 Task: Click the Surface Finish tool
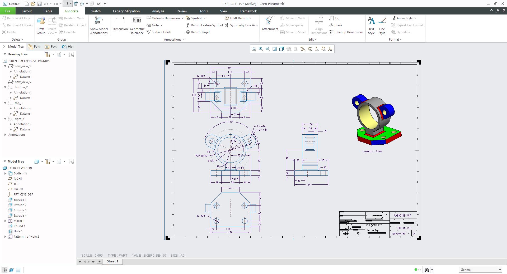tap(159, 32)
